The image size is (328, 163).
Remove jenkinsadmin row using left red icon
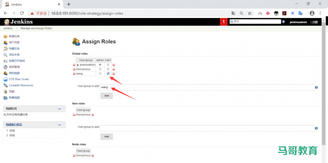click(74, 65)
